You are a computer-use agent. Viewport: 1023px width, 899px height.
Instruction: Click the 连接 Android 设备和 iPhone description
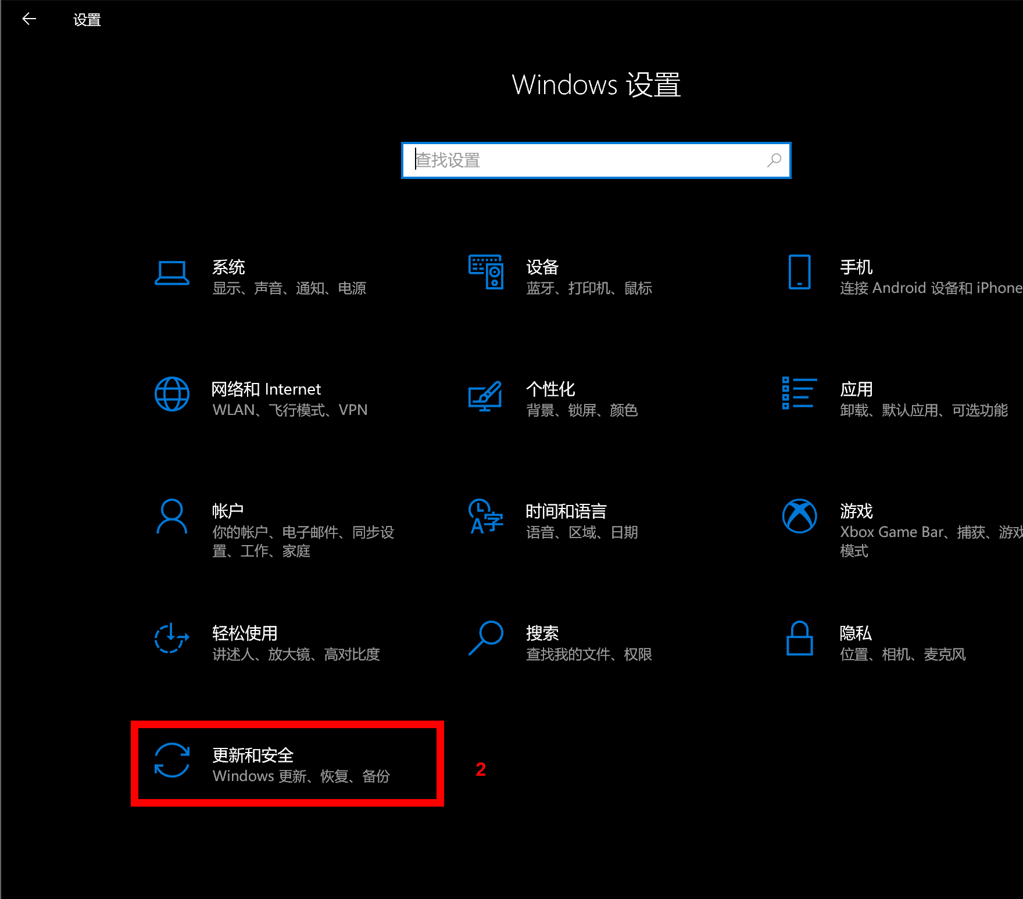[931, 288]
